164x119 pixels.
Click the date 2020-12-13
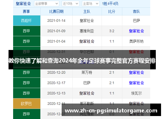pos(56,93)
